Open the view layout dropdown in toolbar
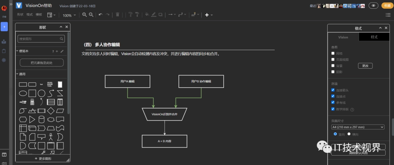The width and height of the screenshot is (394, 165). point(51,15)
